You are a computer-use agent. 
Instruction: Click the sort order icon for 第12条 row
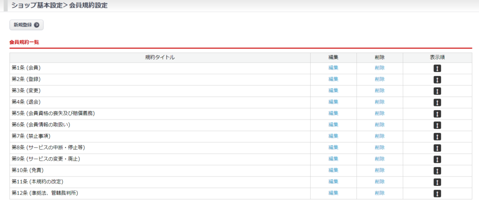tap(437, 193)
